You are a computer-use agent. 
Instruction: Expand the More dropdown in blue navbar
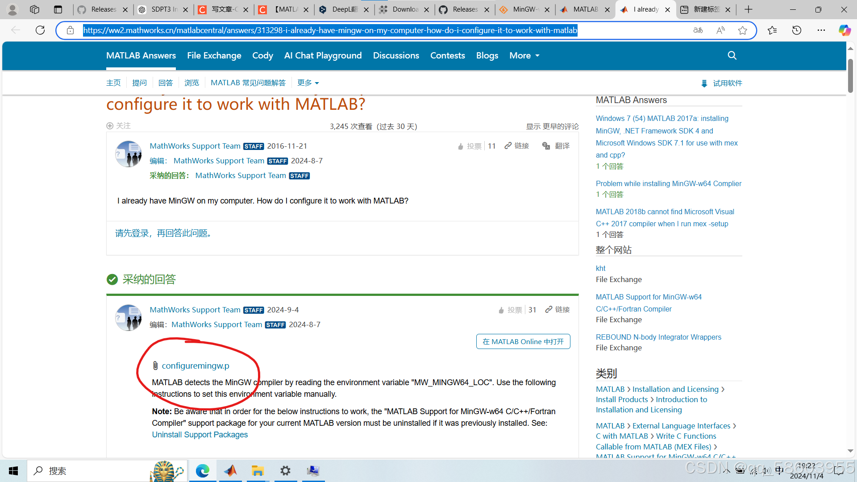[524, 56]
